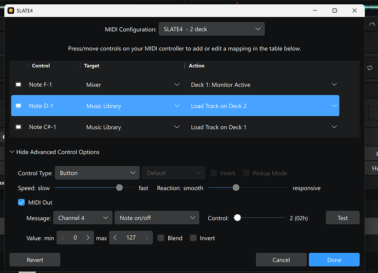Open the Channel 4 message dropdown
Screen dimensions: 378x273
[x=83, y=218]
